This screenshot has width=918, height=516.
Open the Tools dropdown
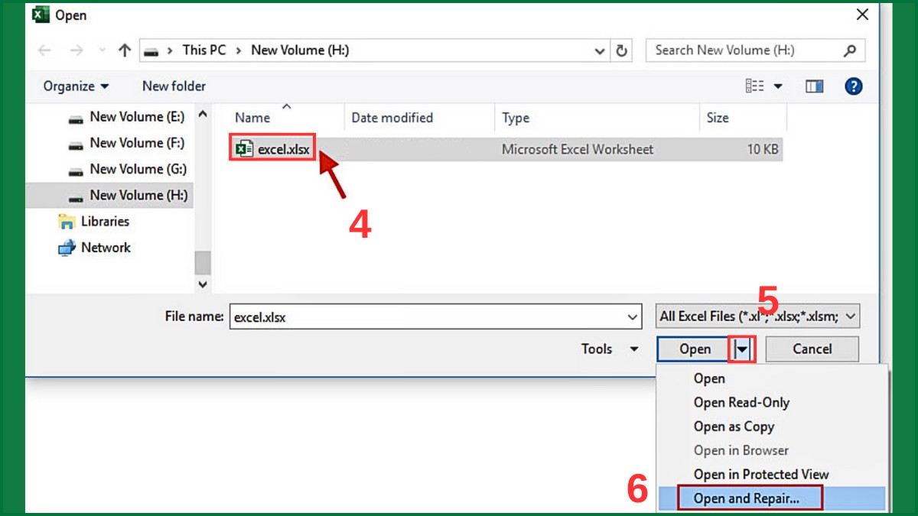click(609, 349)
